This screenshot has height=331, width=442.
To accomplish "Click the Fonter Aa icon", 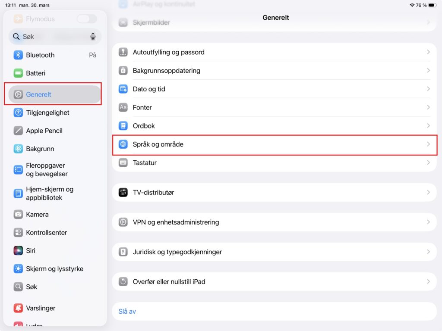I will 123,107.
